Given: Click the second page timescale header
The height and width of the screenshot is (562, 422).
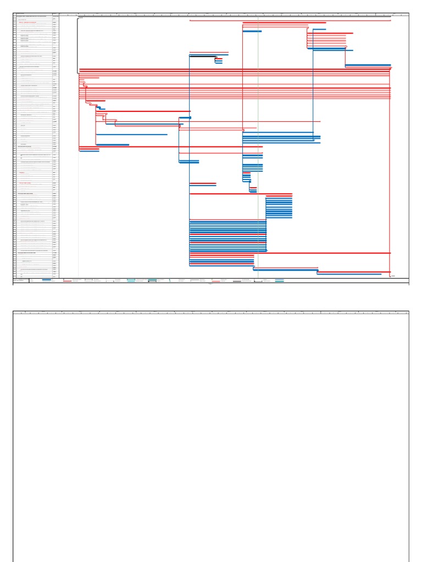Looking at the screenshot, I should 211,312.
